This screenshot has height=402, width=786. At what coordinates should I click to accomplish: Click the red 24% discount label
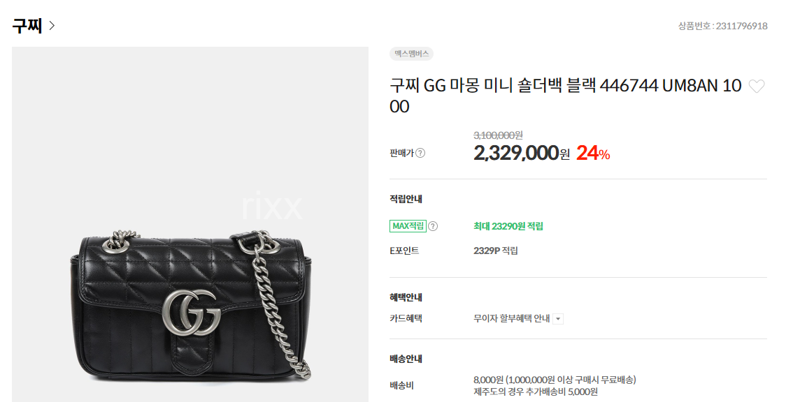(593, 153)
